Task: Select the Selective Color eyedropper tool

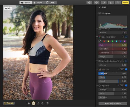Action: point(100,41)
